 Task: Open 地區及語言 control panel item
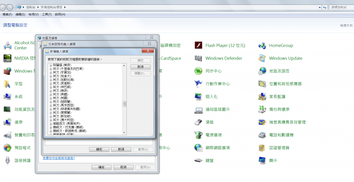274,71
